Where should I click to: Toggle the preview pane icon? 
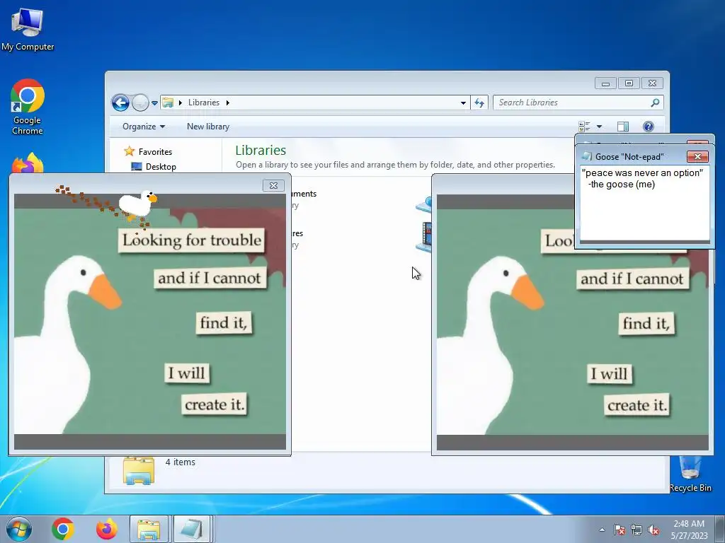click(x=623, y=127)
